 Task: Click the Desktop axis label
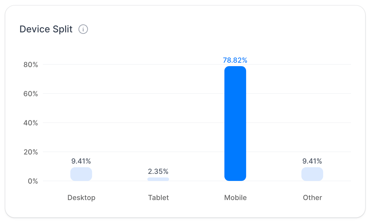(81, 197)
